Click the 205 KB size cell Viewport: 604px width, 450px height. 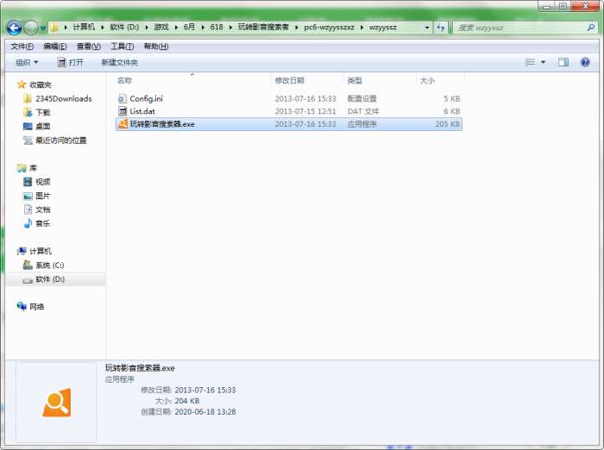[x=448, y=124]
